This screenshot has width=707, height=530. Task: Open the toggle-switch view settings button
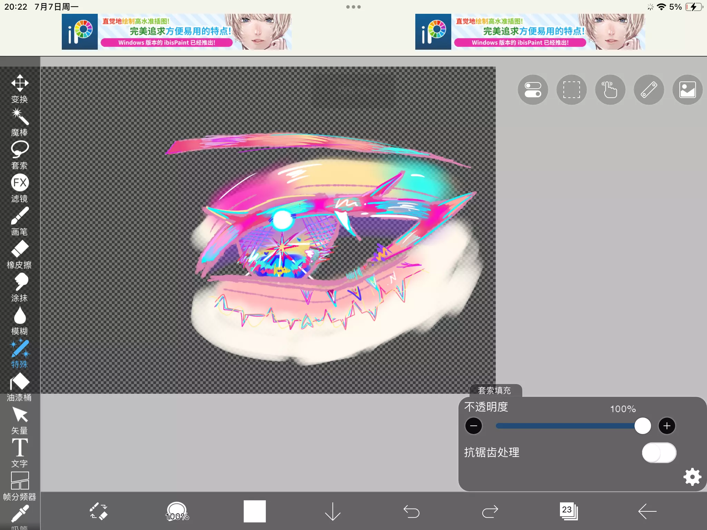coord(533,90)
